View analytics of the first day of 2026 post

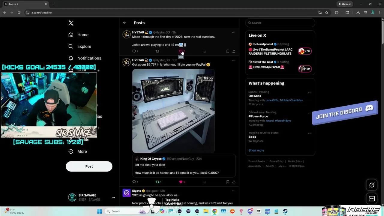pyautogui.click(x=204, y=51)
